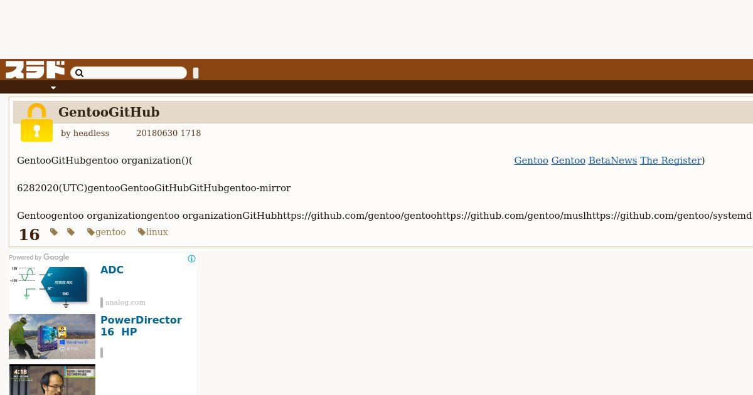The image size is (753, 395).
Task: Select the gentoo tag
Action: pyautogui.click(x=107, y=232)
